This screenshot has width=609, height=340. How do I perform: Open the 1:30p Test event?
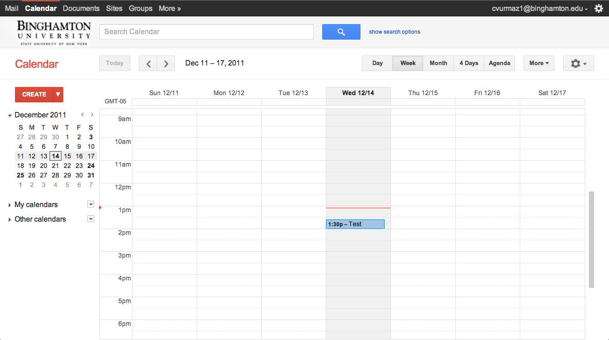pyautogui.click(x=355, y=224)
